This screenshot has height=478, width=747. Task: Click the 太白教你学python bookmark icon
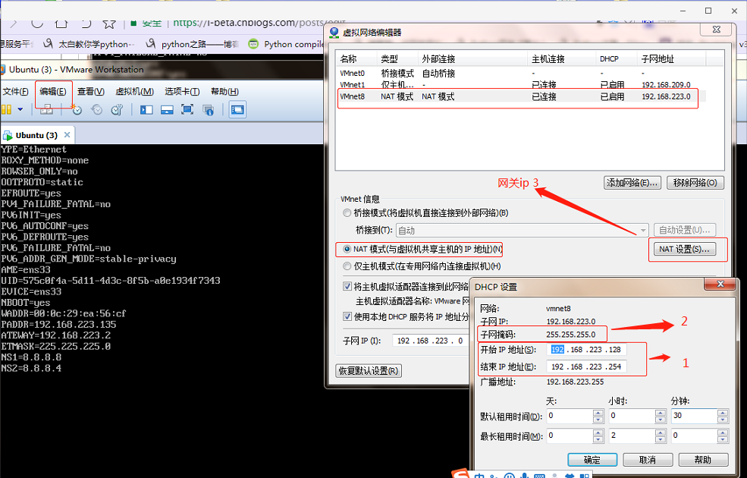48,44
